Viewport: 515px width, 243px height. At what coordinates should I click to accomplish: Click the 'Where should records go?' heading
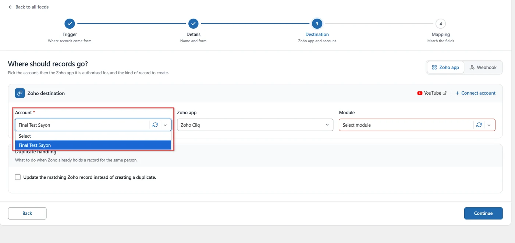pos(48,64)
